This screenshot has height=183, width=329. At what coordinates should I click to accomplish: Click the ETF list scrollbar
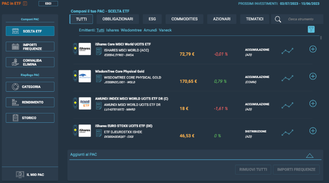click(321, 38)
